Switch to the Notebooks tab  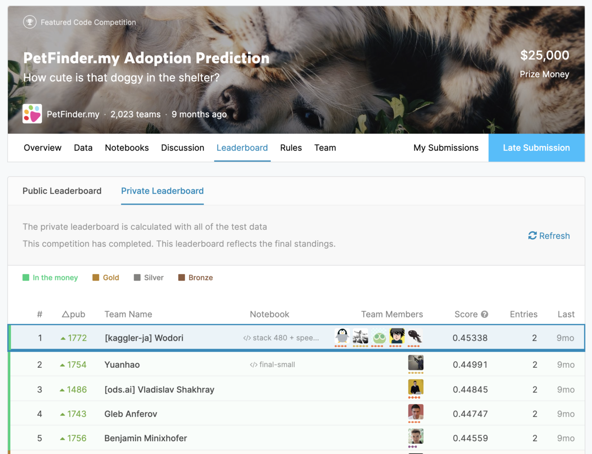coord(127,148)
